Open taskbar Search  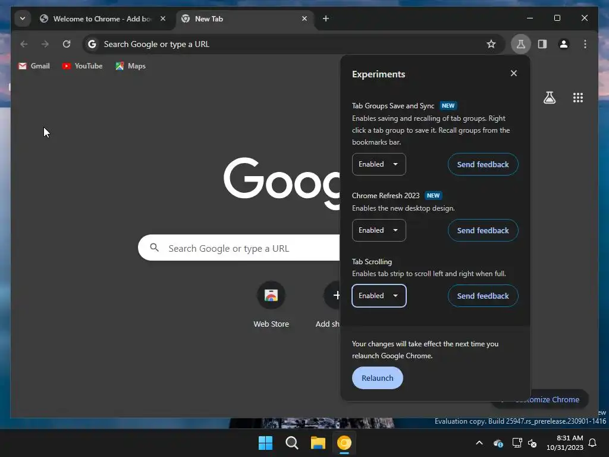point(291,443)
